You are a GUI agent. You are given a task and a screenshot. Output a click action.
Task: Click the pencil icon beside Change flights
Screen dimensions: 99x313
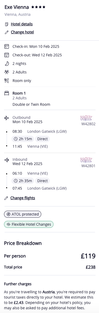tap(6, 198)
